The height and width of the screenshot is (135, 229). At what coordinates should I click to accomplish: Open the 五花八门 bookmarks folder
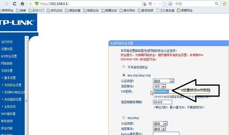[36, 10]
